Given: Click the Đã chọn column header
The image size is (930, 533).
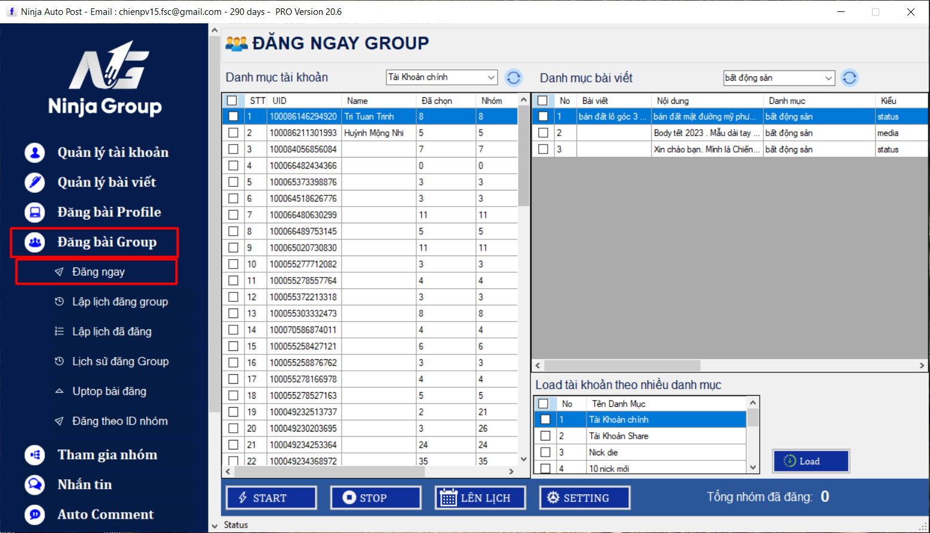Looking at the screenshot, I should [x=445, y=100].
